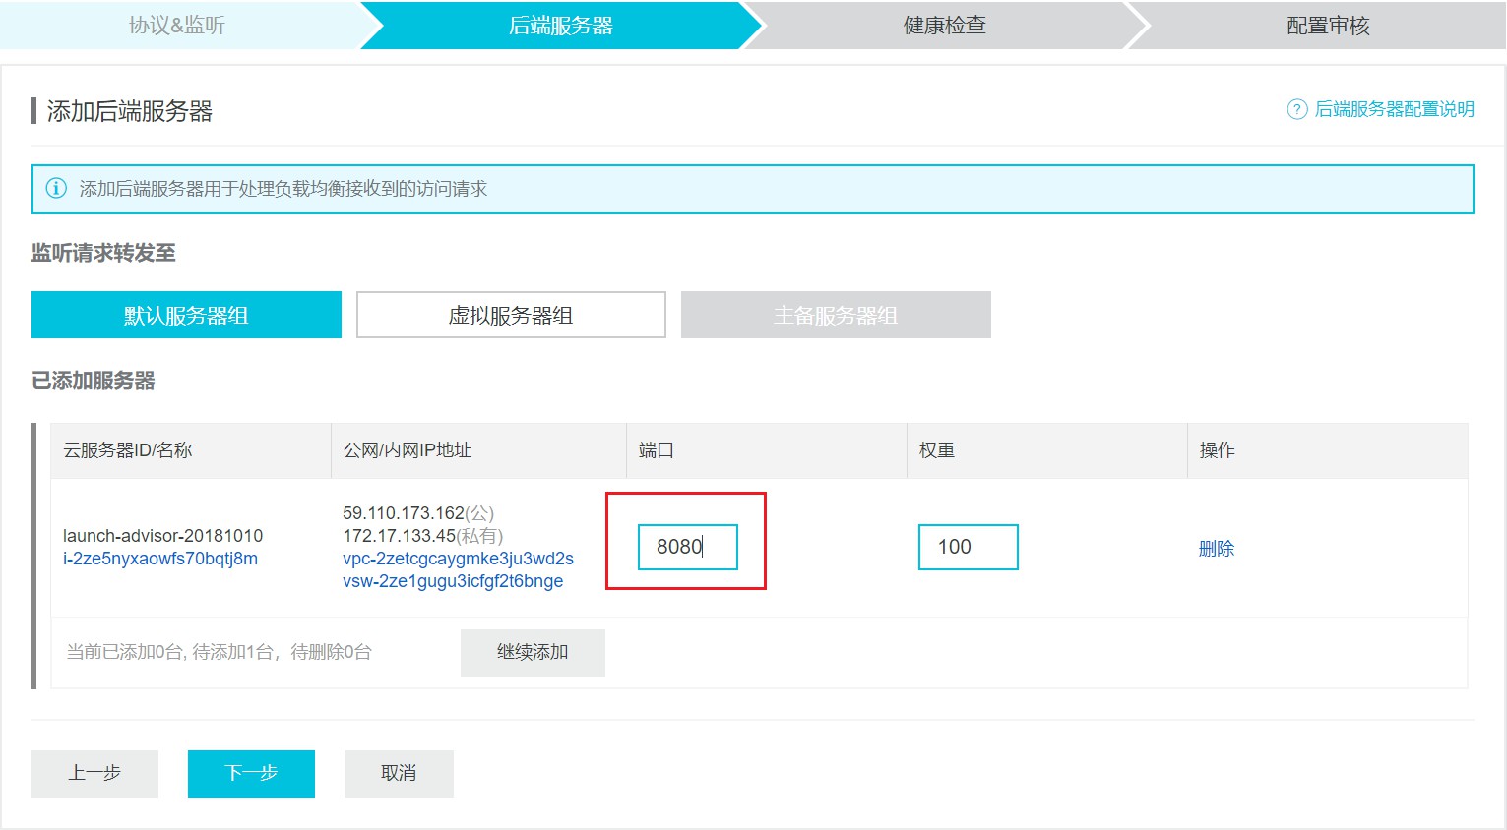Go back with the 上一步 button

tap(94, 773)
